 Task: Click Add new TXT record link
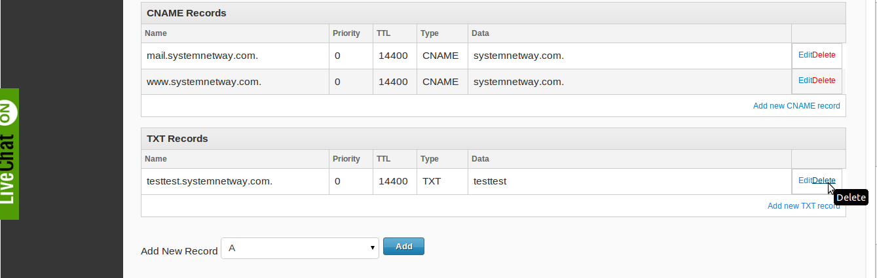coord(804,205)
